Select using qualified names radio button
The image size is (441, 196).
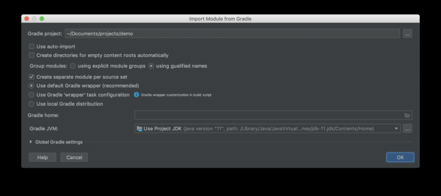click(151, 66)
